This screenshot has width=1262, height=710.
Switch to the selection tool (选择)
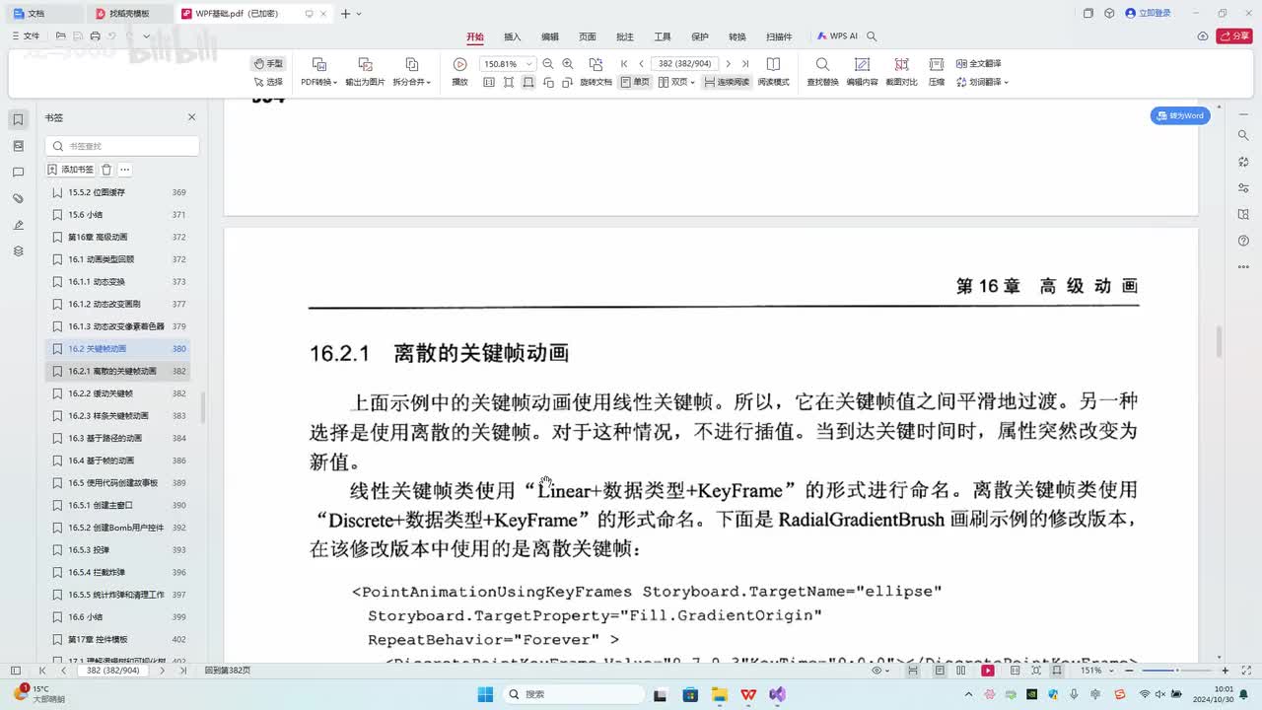tap(268, 82)
